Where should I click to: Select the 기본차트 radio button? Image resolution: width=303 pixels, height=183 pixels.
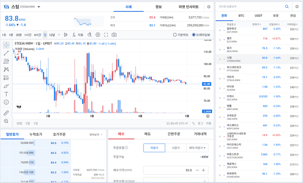(175, 35)
